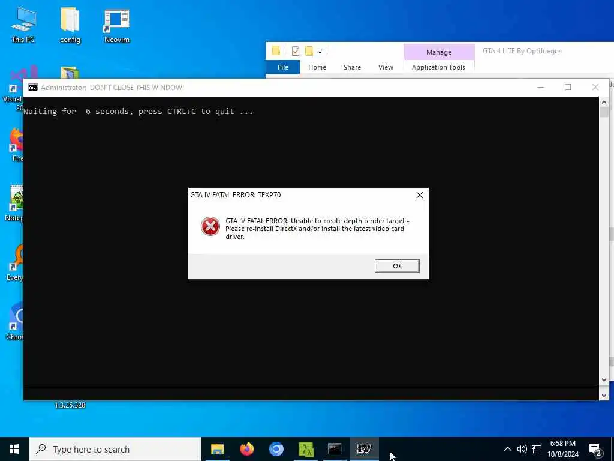The height and width of the screenshot is (461, 614).
Task: Open the This PC desktop icon
Action: (x=23, y=24)
